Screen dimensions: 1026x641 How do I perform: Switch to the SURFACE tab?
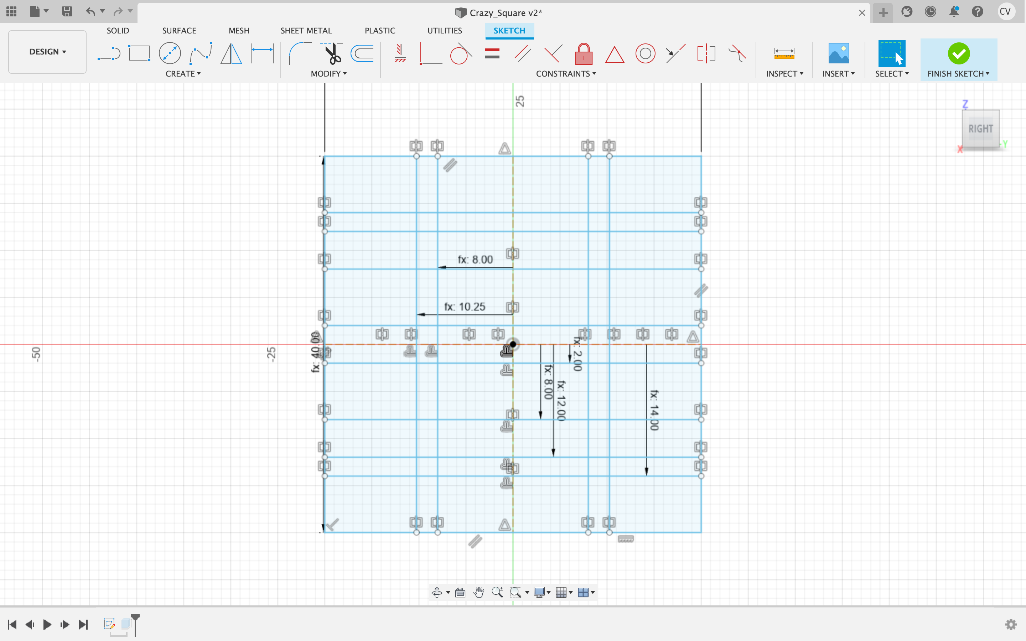(179, 31)
